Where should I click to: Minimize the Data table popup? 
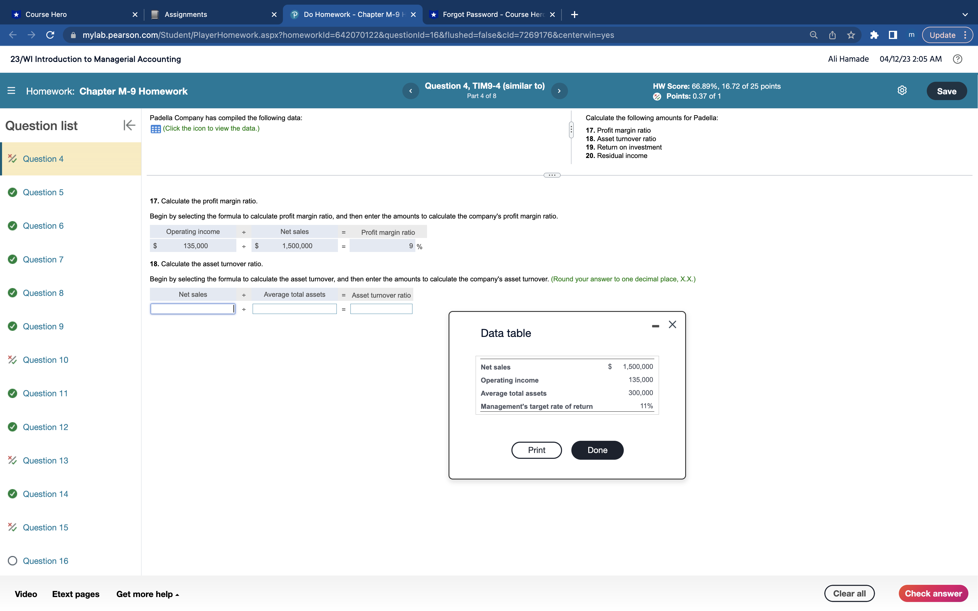[x=655, y=326]
